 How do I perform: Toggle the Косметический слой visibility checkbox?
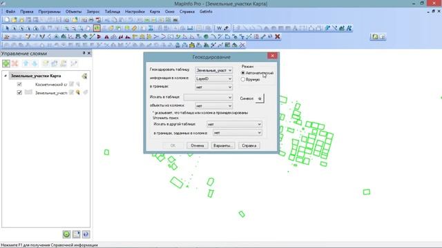click(x=19, y=84)
